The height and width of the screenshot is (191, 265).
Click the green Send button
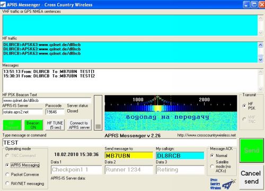click(252, 151)
